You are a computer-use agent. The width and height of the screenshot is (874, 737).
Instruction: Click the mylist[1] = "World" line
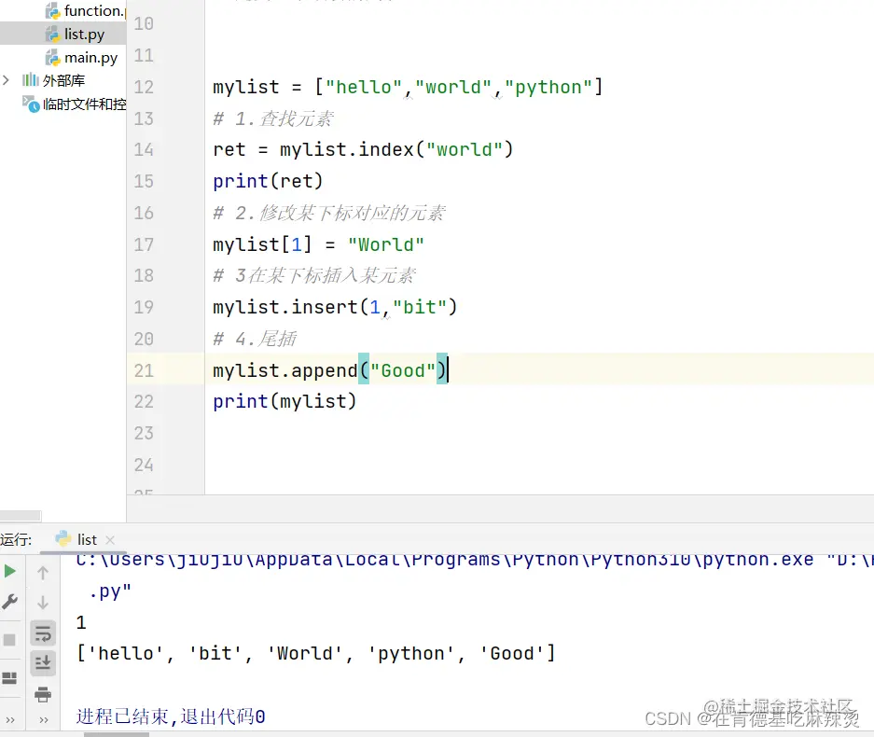pyautogui.click(x=318, y=244)
